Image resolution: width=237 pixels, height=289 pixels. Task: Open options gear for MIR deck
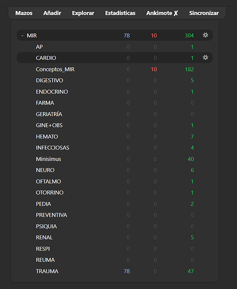point(205,35)
